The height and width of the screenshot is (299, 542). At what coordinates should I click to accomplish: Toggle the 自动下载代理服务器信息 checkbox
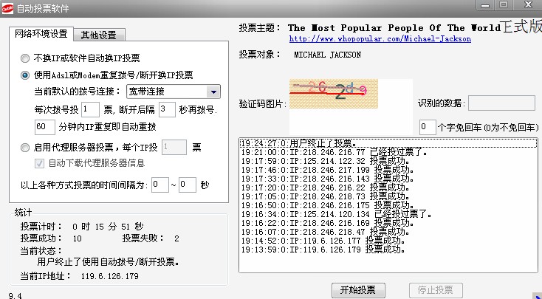[x=41, y=163]
